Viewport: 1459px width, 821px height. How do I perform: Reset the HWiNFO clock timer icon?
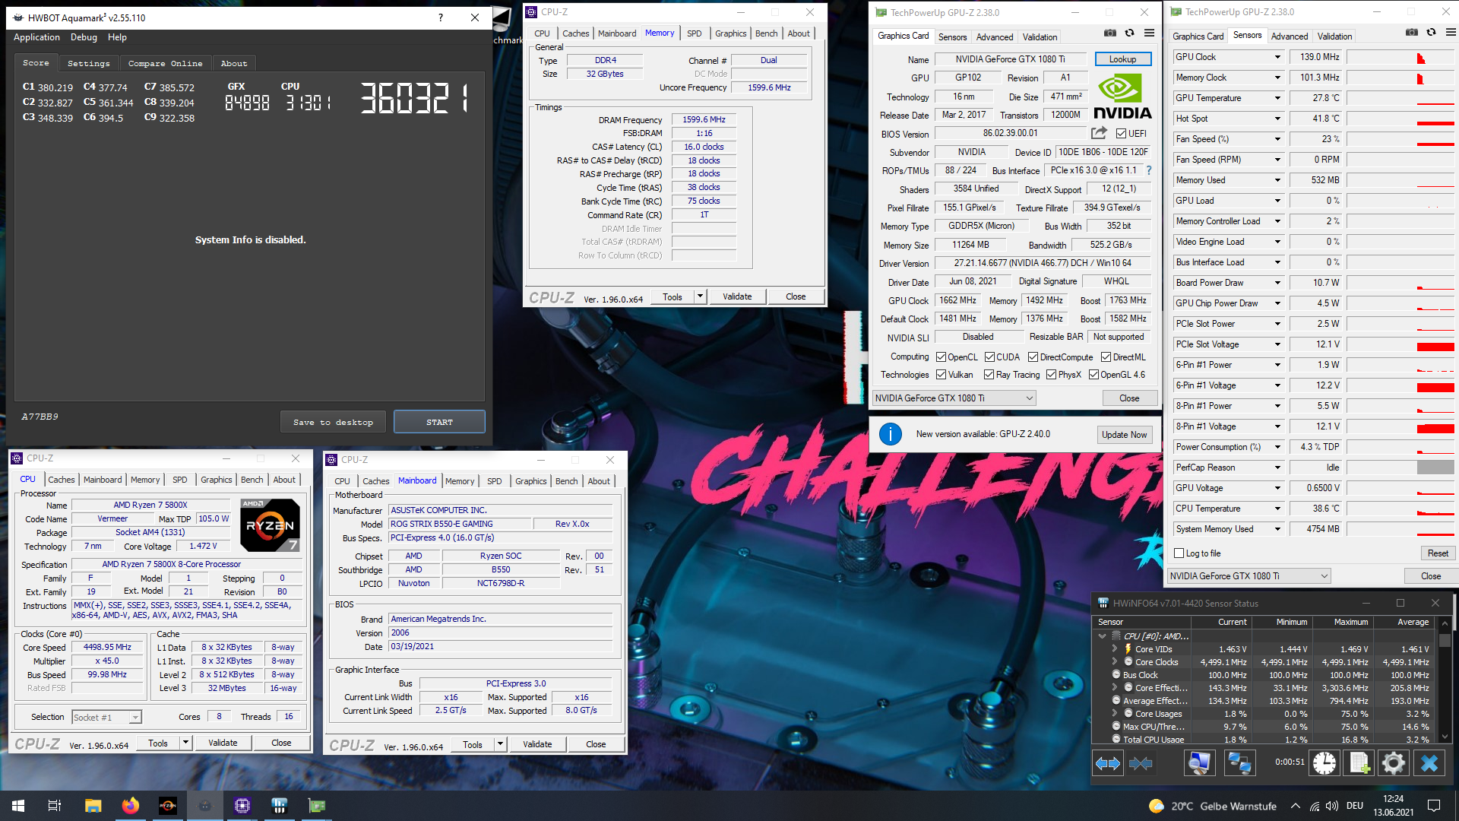tap(1324, 763)
